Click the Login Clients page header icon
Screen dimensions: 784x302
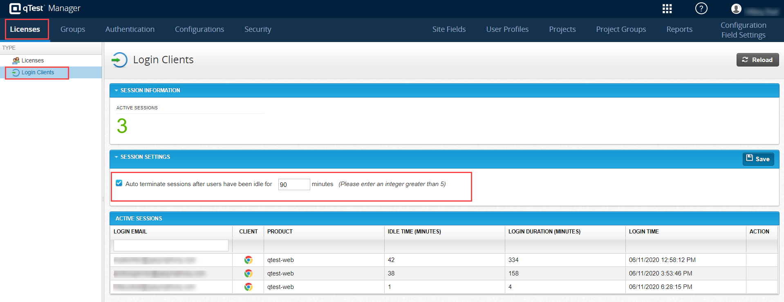[x=119, y=60]
